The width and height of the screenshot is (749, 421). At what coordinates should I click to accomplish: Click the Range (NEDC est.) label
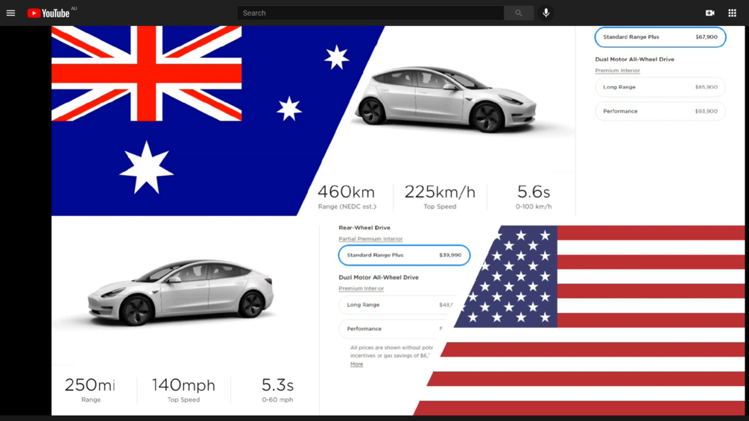[x=347, y=206]
